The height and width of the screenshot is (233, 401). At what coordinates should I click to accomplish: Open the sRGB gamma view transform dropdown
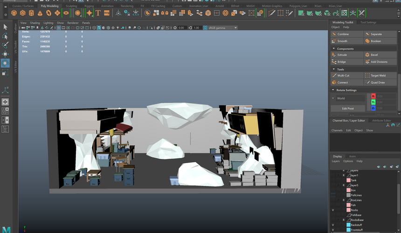coord(222,27)
